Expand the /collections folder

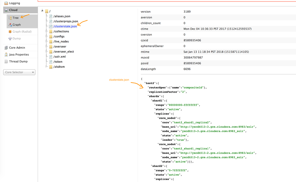[46, 31]
